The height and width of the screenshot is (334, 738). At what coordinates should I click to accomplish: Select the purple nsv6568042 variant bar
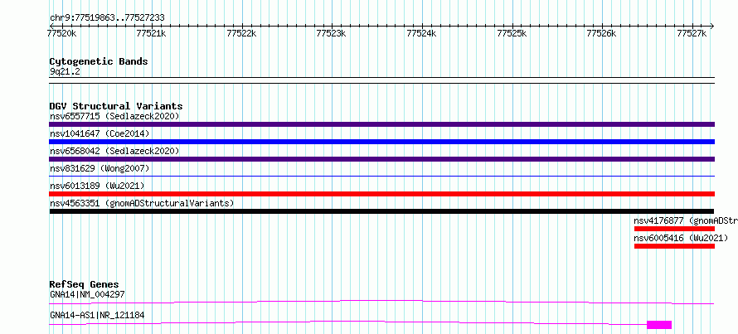381,159
